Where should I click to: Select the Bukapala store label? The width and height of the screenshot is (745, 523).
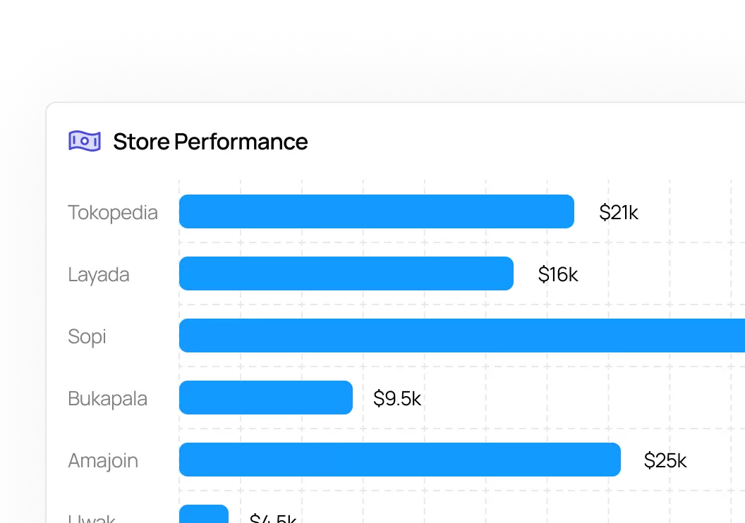107,398
